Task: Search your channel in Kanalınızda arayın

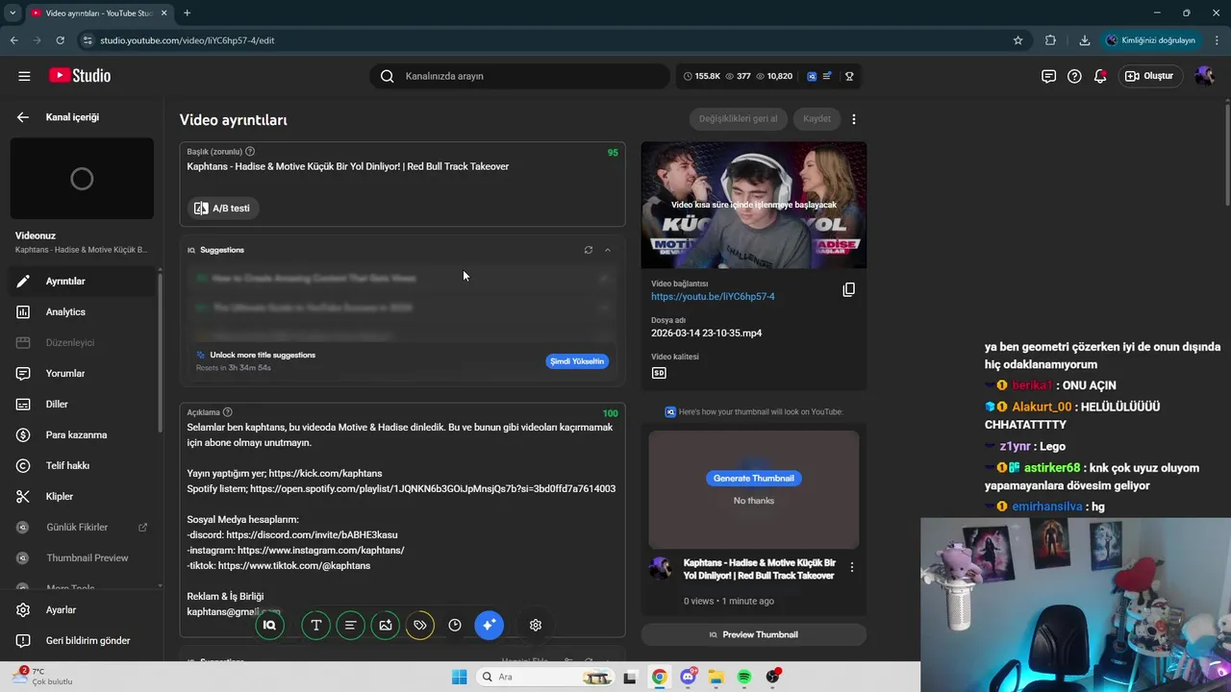Action: [x=519, y=76]
